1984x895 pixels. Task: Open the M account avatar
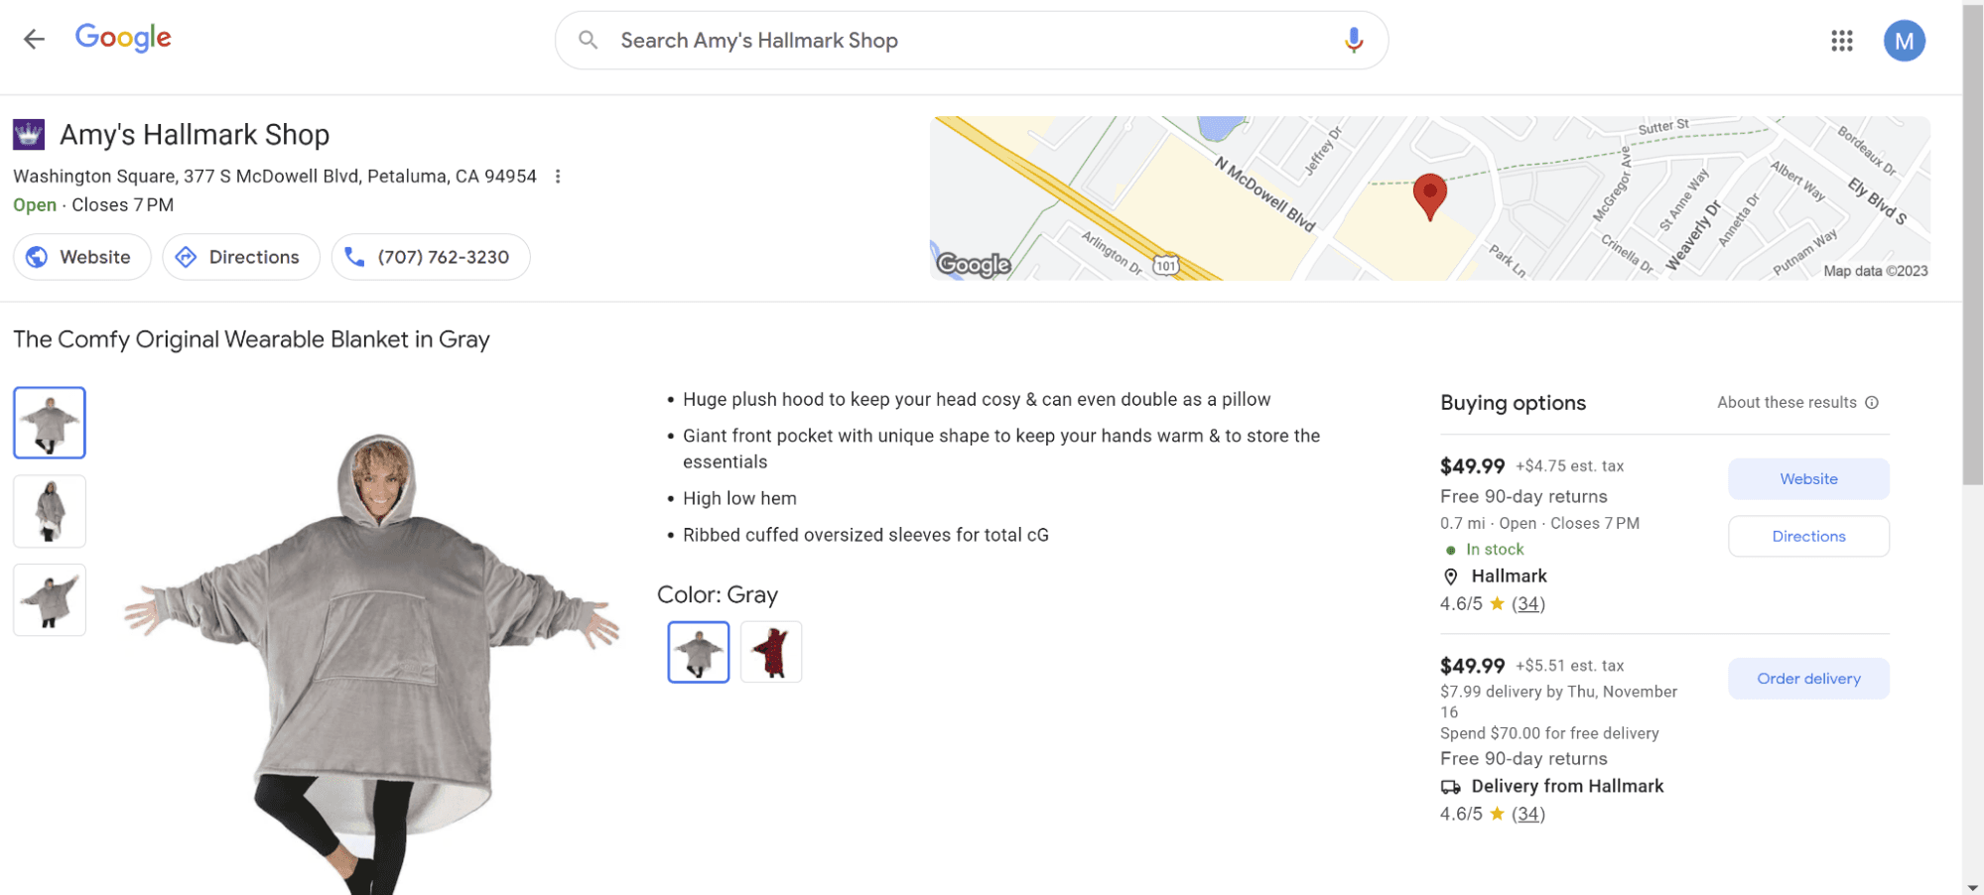click(1903, 41)
